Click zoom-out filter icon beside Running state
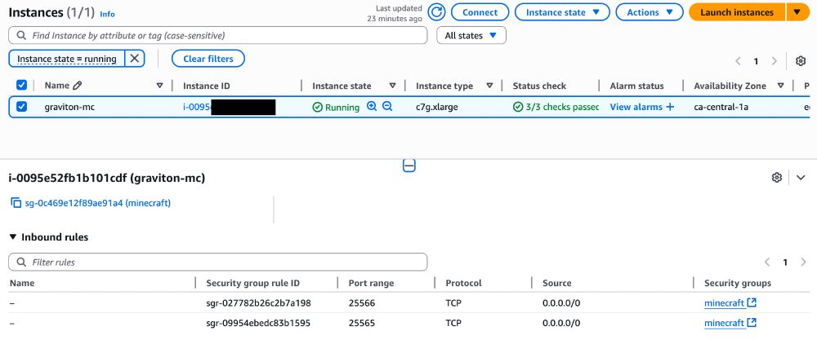Image resolution: width=817 pixels, height=340 pixels. point(387,107)
